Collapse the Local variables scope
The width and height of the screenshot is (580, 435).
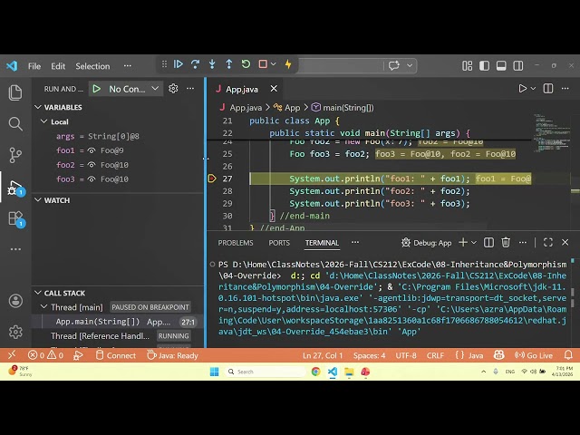tap(44, 121)
